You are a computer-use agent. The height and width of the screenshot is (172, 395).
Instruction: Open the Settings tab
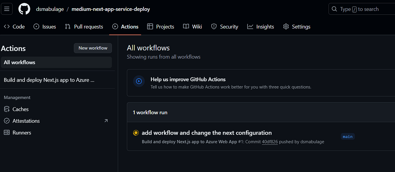coord(297,27)
